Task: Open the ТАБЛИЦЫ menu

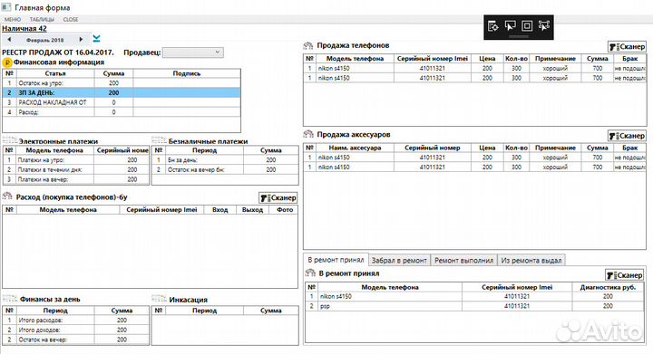Action: tap(42, 20)
